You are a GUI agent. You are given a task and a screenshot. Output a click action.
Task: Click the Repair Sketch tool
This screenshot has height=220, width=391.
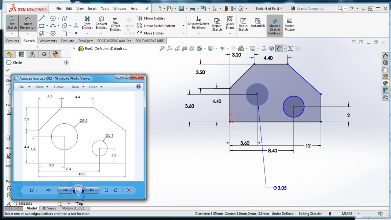tap(217, 24)
